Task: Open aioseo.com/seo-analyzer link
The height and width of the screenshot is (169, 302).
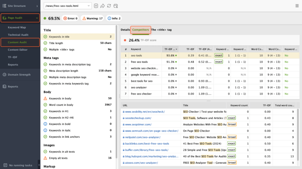Action: click(x=142, y=163)
